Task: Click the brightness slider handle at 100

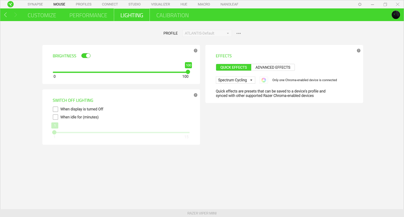Action: (188, 72)
